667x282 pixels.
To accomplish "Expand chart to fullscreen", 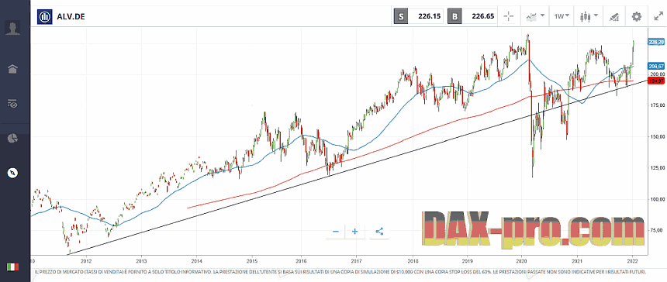I will [658, 17].
